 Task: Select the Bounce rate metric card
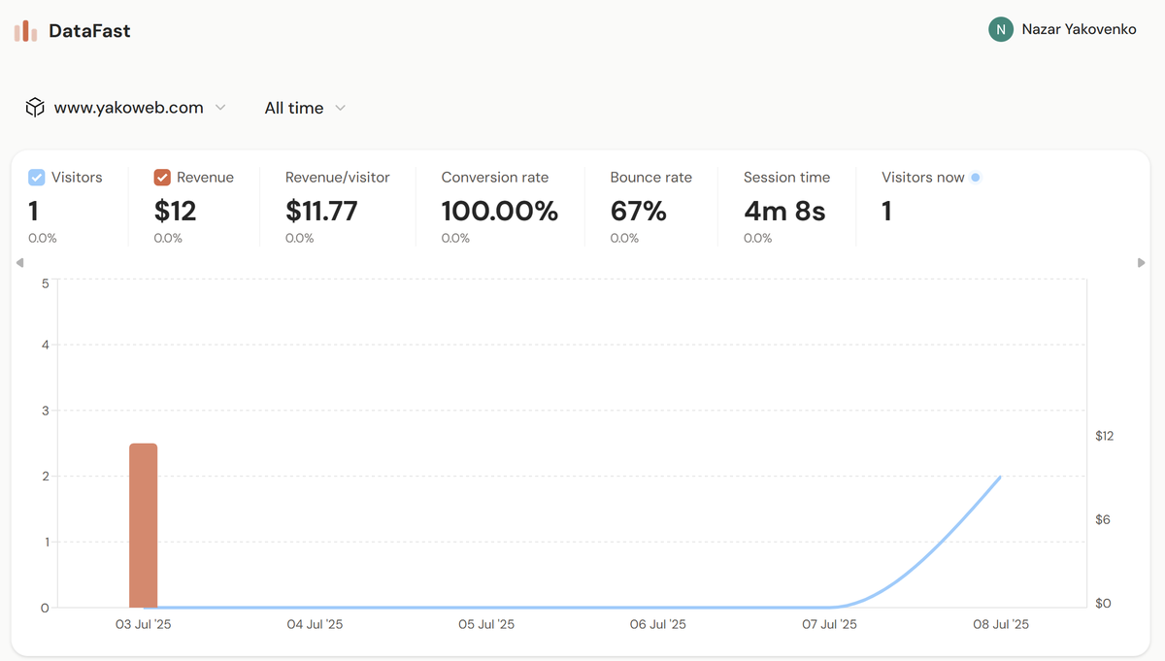pos(650,206)
